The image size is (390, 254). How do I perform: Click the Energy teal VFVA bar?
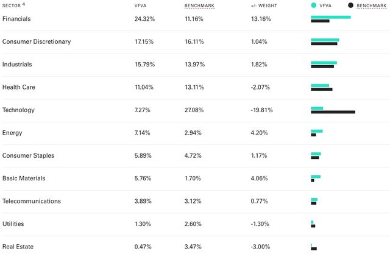[x=317, y=131]
